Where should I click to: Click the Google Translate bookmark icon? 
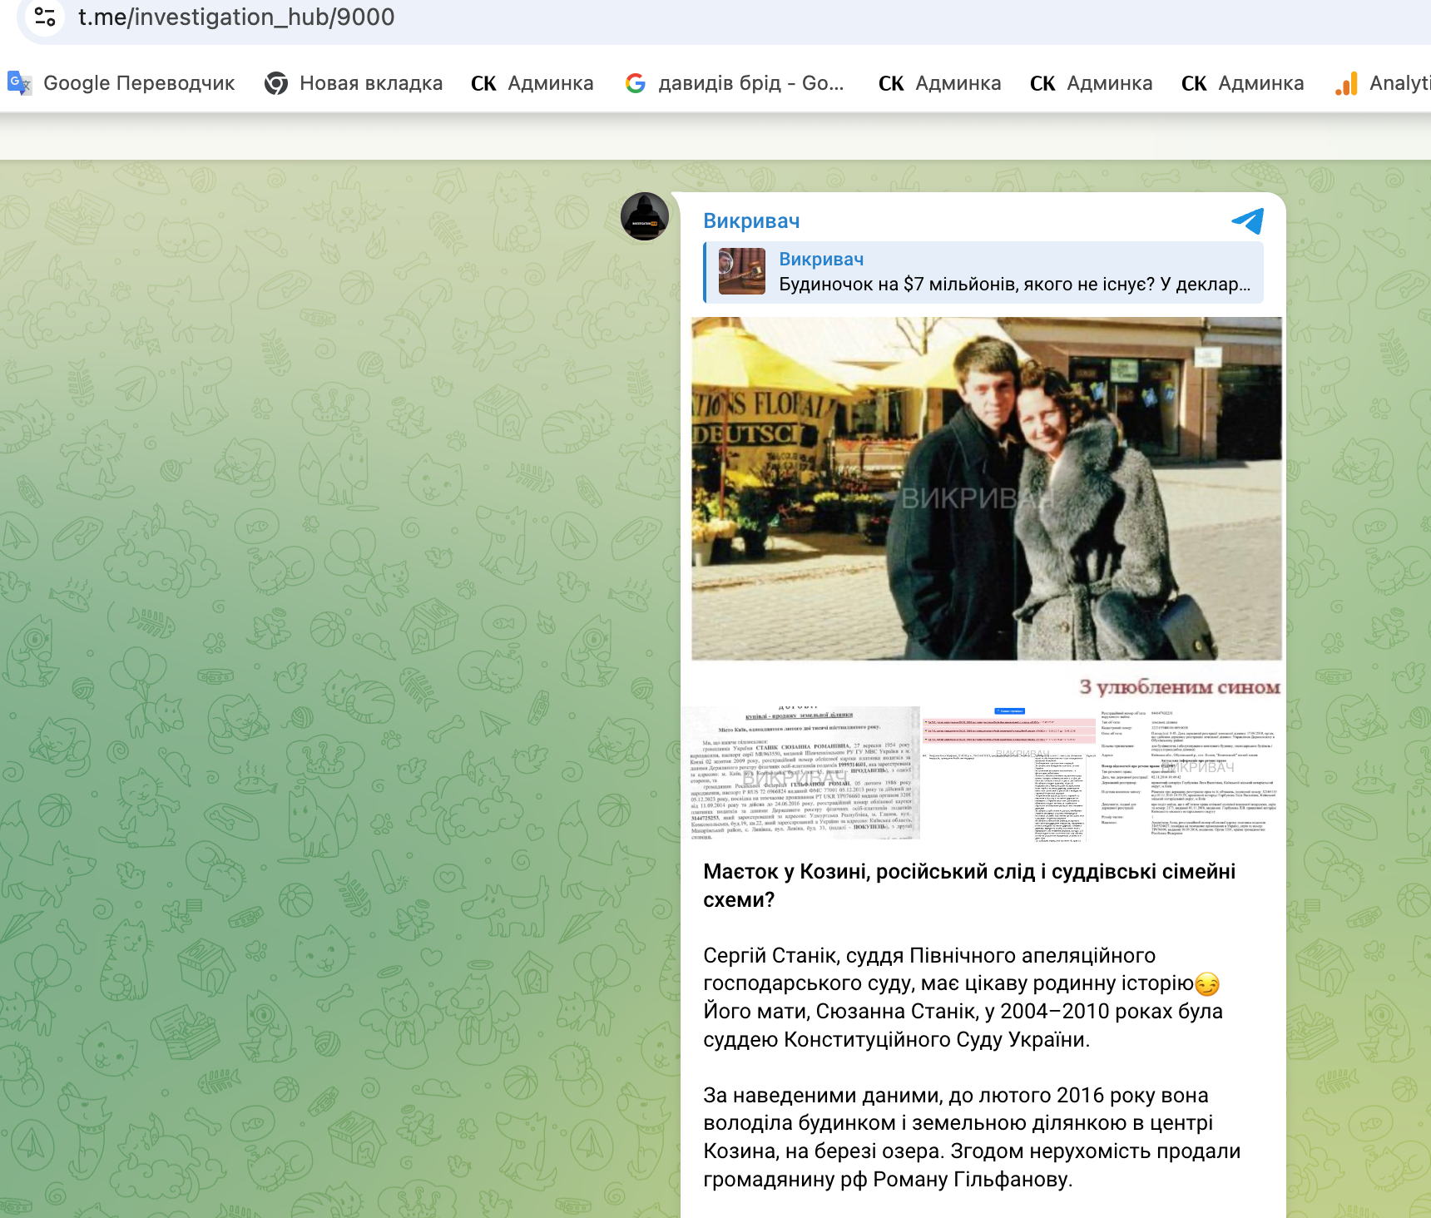19,83
